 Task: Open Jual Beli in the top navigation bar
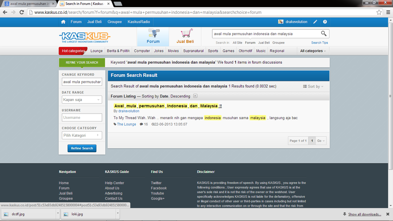[95, 22]
